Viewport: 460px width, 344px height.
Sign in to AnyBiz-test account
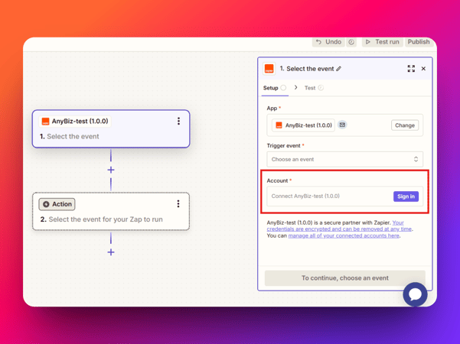coord(406,196)
